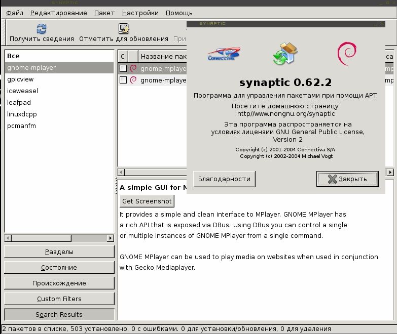Select Все in the search list
This screenshot has height=334, width=397.
(x=59, y=56)
